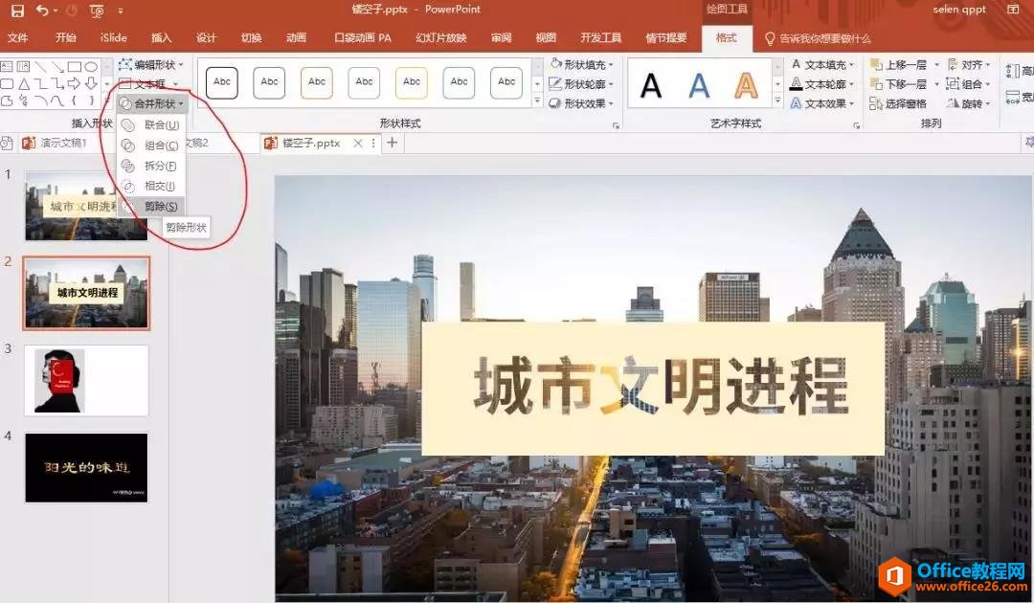
Task: Switch to the 插入 ribbon tab
Action: pyautogui.click(x=162, y=38)
